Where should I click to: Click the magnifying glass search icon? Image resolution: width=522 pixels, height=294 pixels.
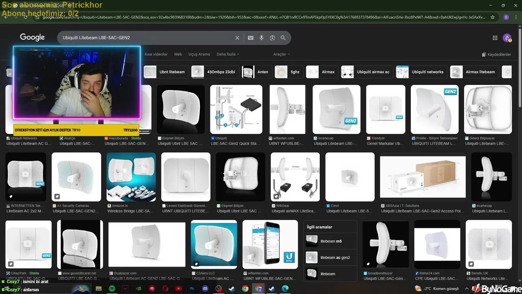[283, 38]
